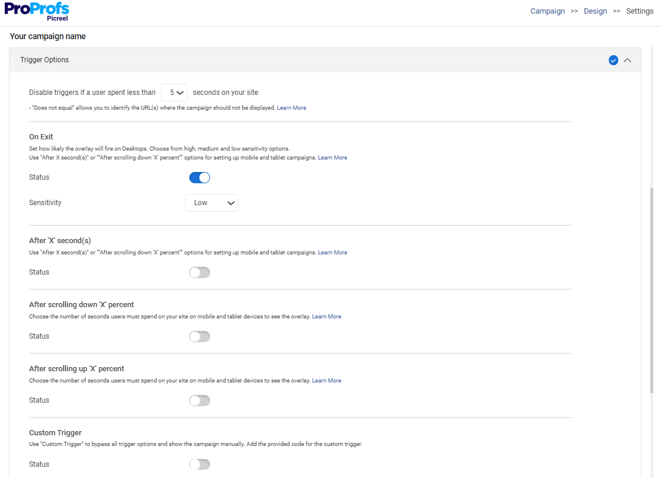Screen dimensions: 661x478
Task: Click Learn More under After scrolling down section
Action: click(326, 316)
